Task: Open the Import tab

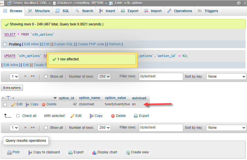Action: point(153,11)
